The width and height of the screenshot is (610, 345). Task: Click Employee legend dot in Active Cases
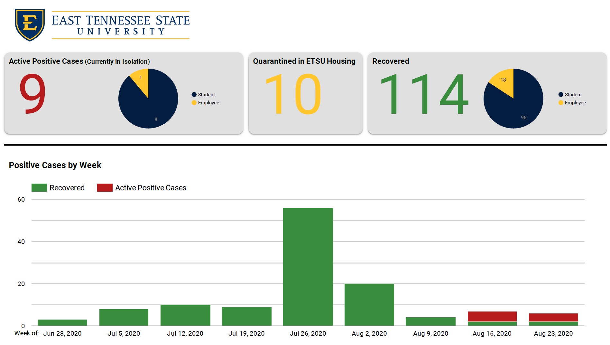[194, 103]
